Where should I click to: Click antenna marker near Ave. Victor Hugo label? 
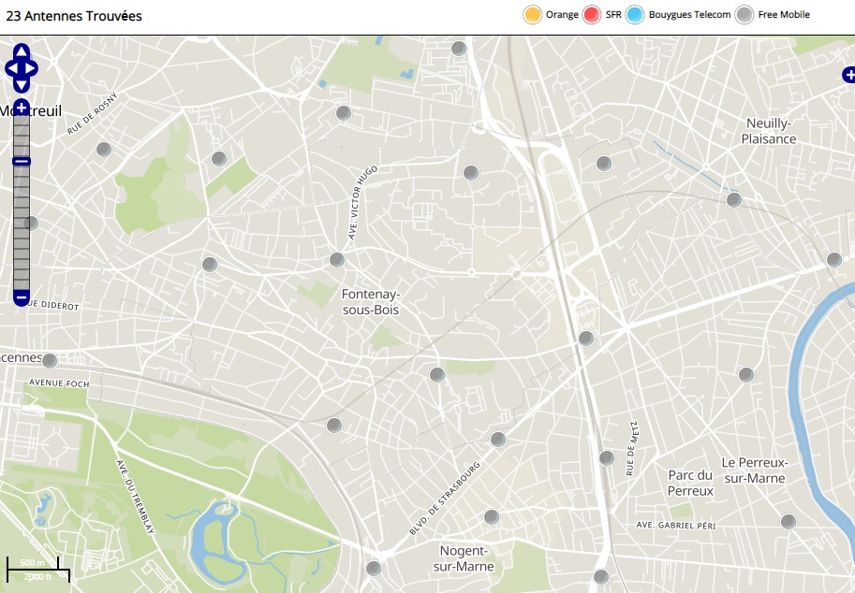pos(337,260)
